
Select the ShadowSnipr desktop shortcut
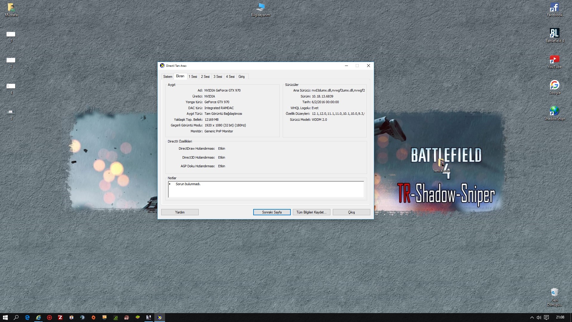(x=554, y=113)
